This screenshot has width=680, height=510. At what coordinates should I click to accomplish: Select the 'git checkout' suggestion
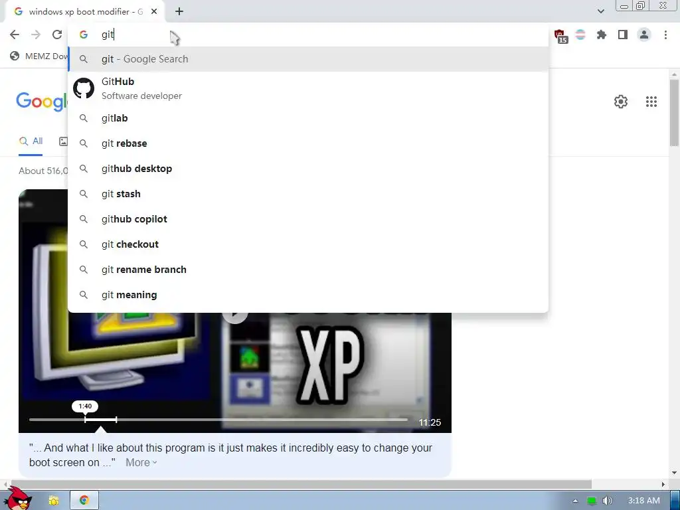308,244
